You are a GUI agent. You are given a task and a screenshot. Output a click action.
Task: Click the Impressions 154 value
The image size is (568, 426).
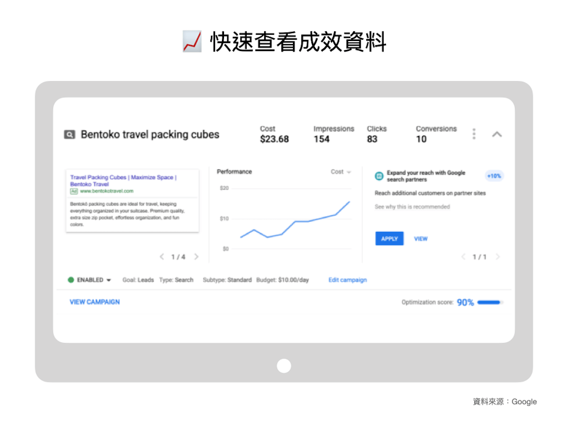point(322,139)
